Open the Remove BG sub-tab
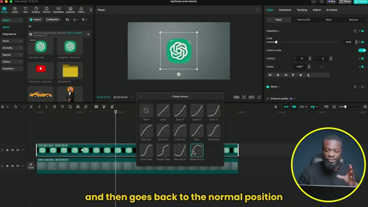Screen dimensions: 368x207 (304, 20)
